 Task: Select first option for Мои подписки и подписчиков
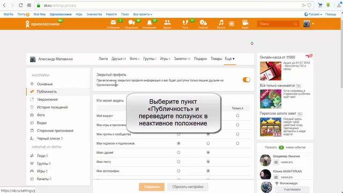click(x=178, y=143)
